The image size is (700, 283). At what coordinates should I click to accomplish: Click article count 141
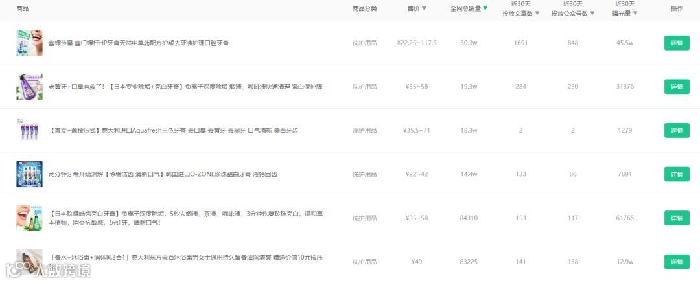[520, 262]
